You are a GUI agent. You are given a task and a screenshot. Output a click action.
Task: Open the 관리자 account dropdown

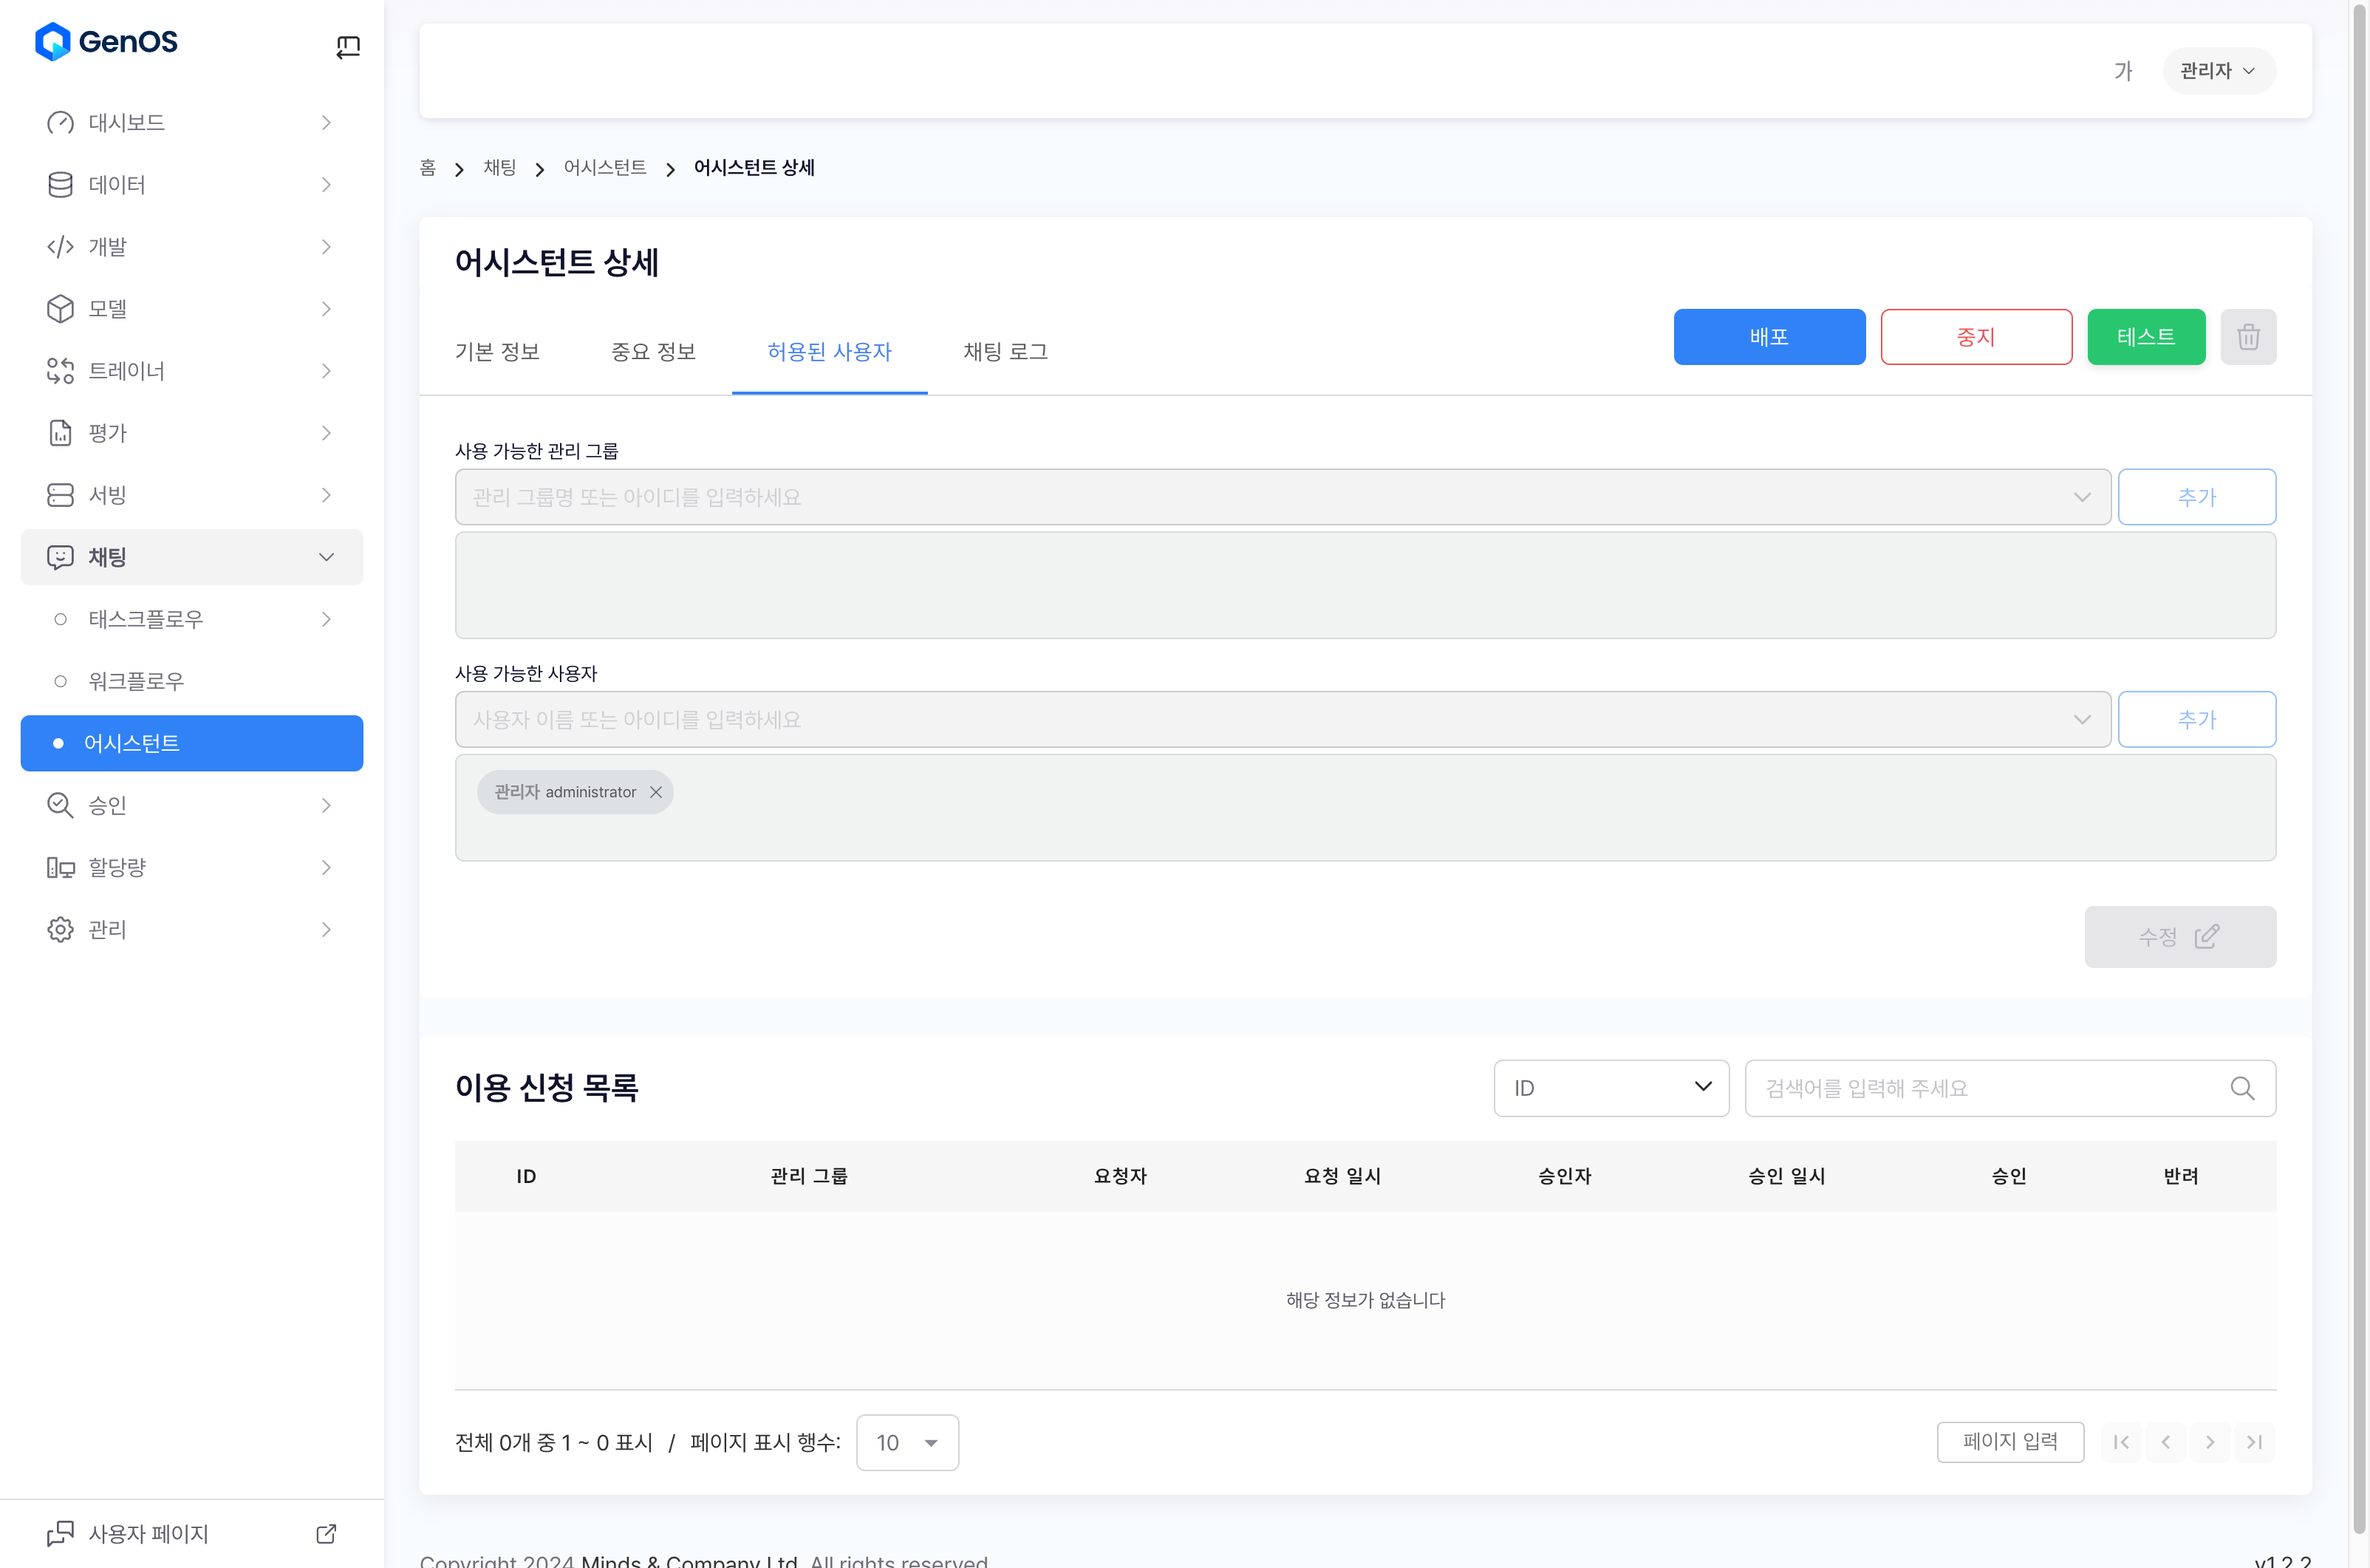(x=2218, y=71)
